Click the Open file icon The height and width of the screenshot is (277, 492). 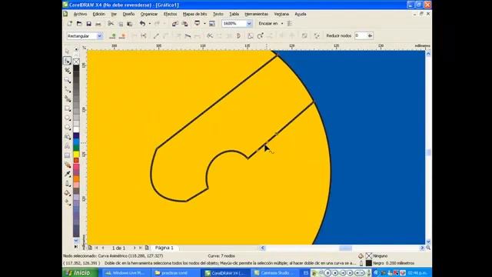[79, 24]
